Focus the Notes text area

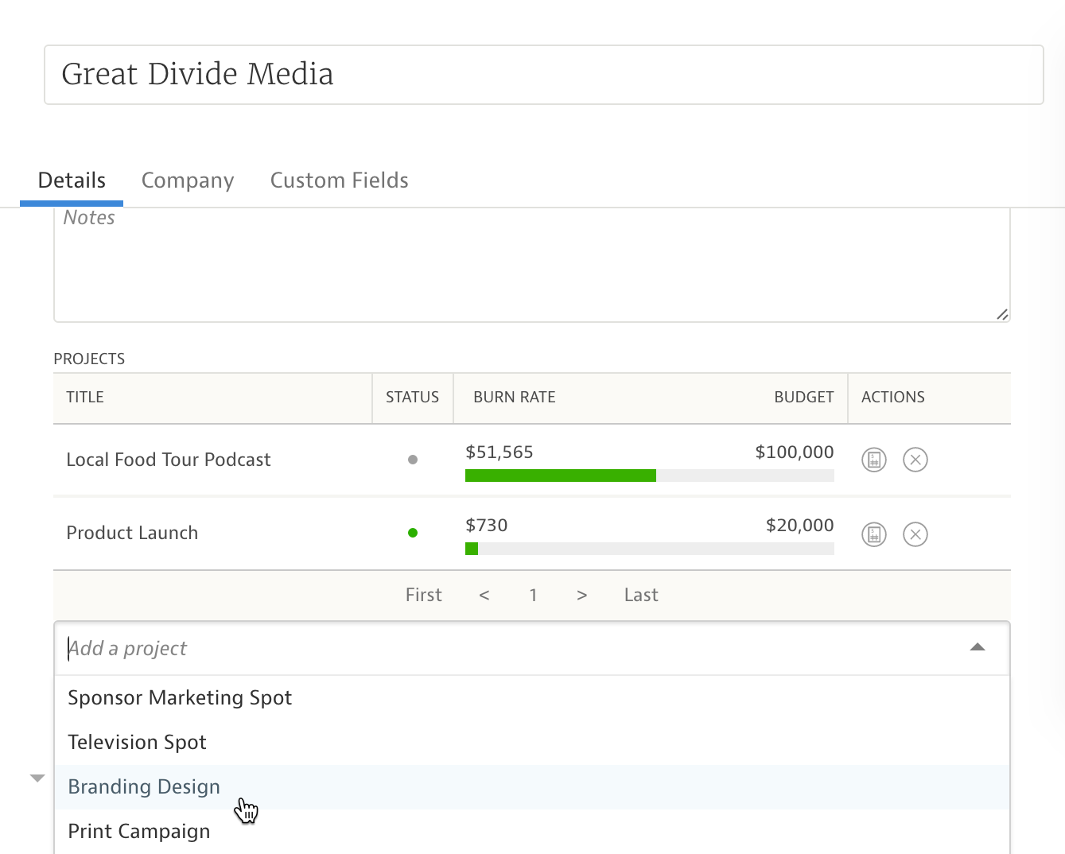click(x=531, y=264)
